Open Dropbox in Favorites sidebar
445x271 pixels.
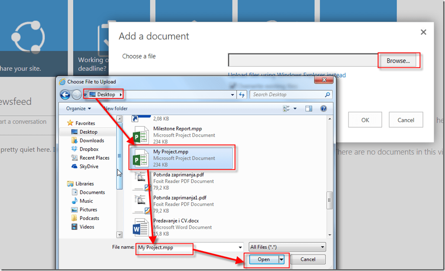tap(89, 149)
